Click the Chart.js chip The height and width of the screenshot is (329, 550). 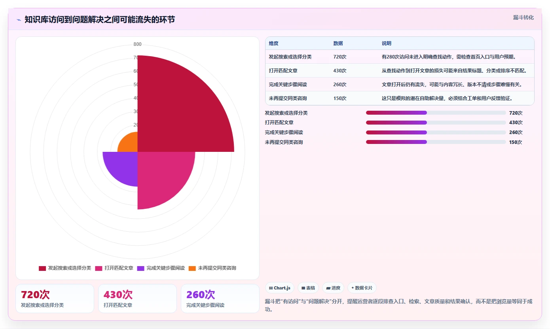point(279,288)
